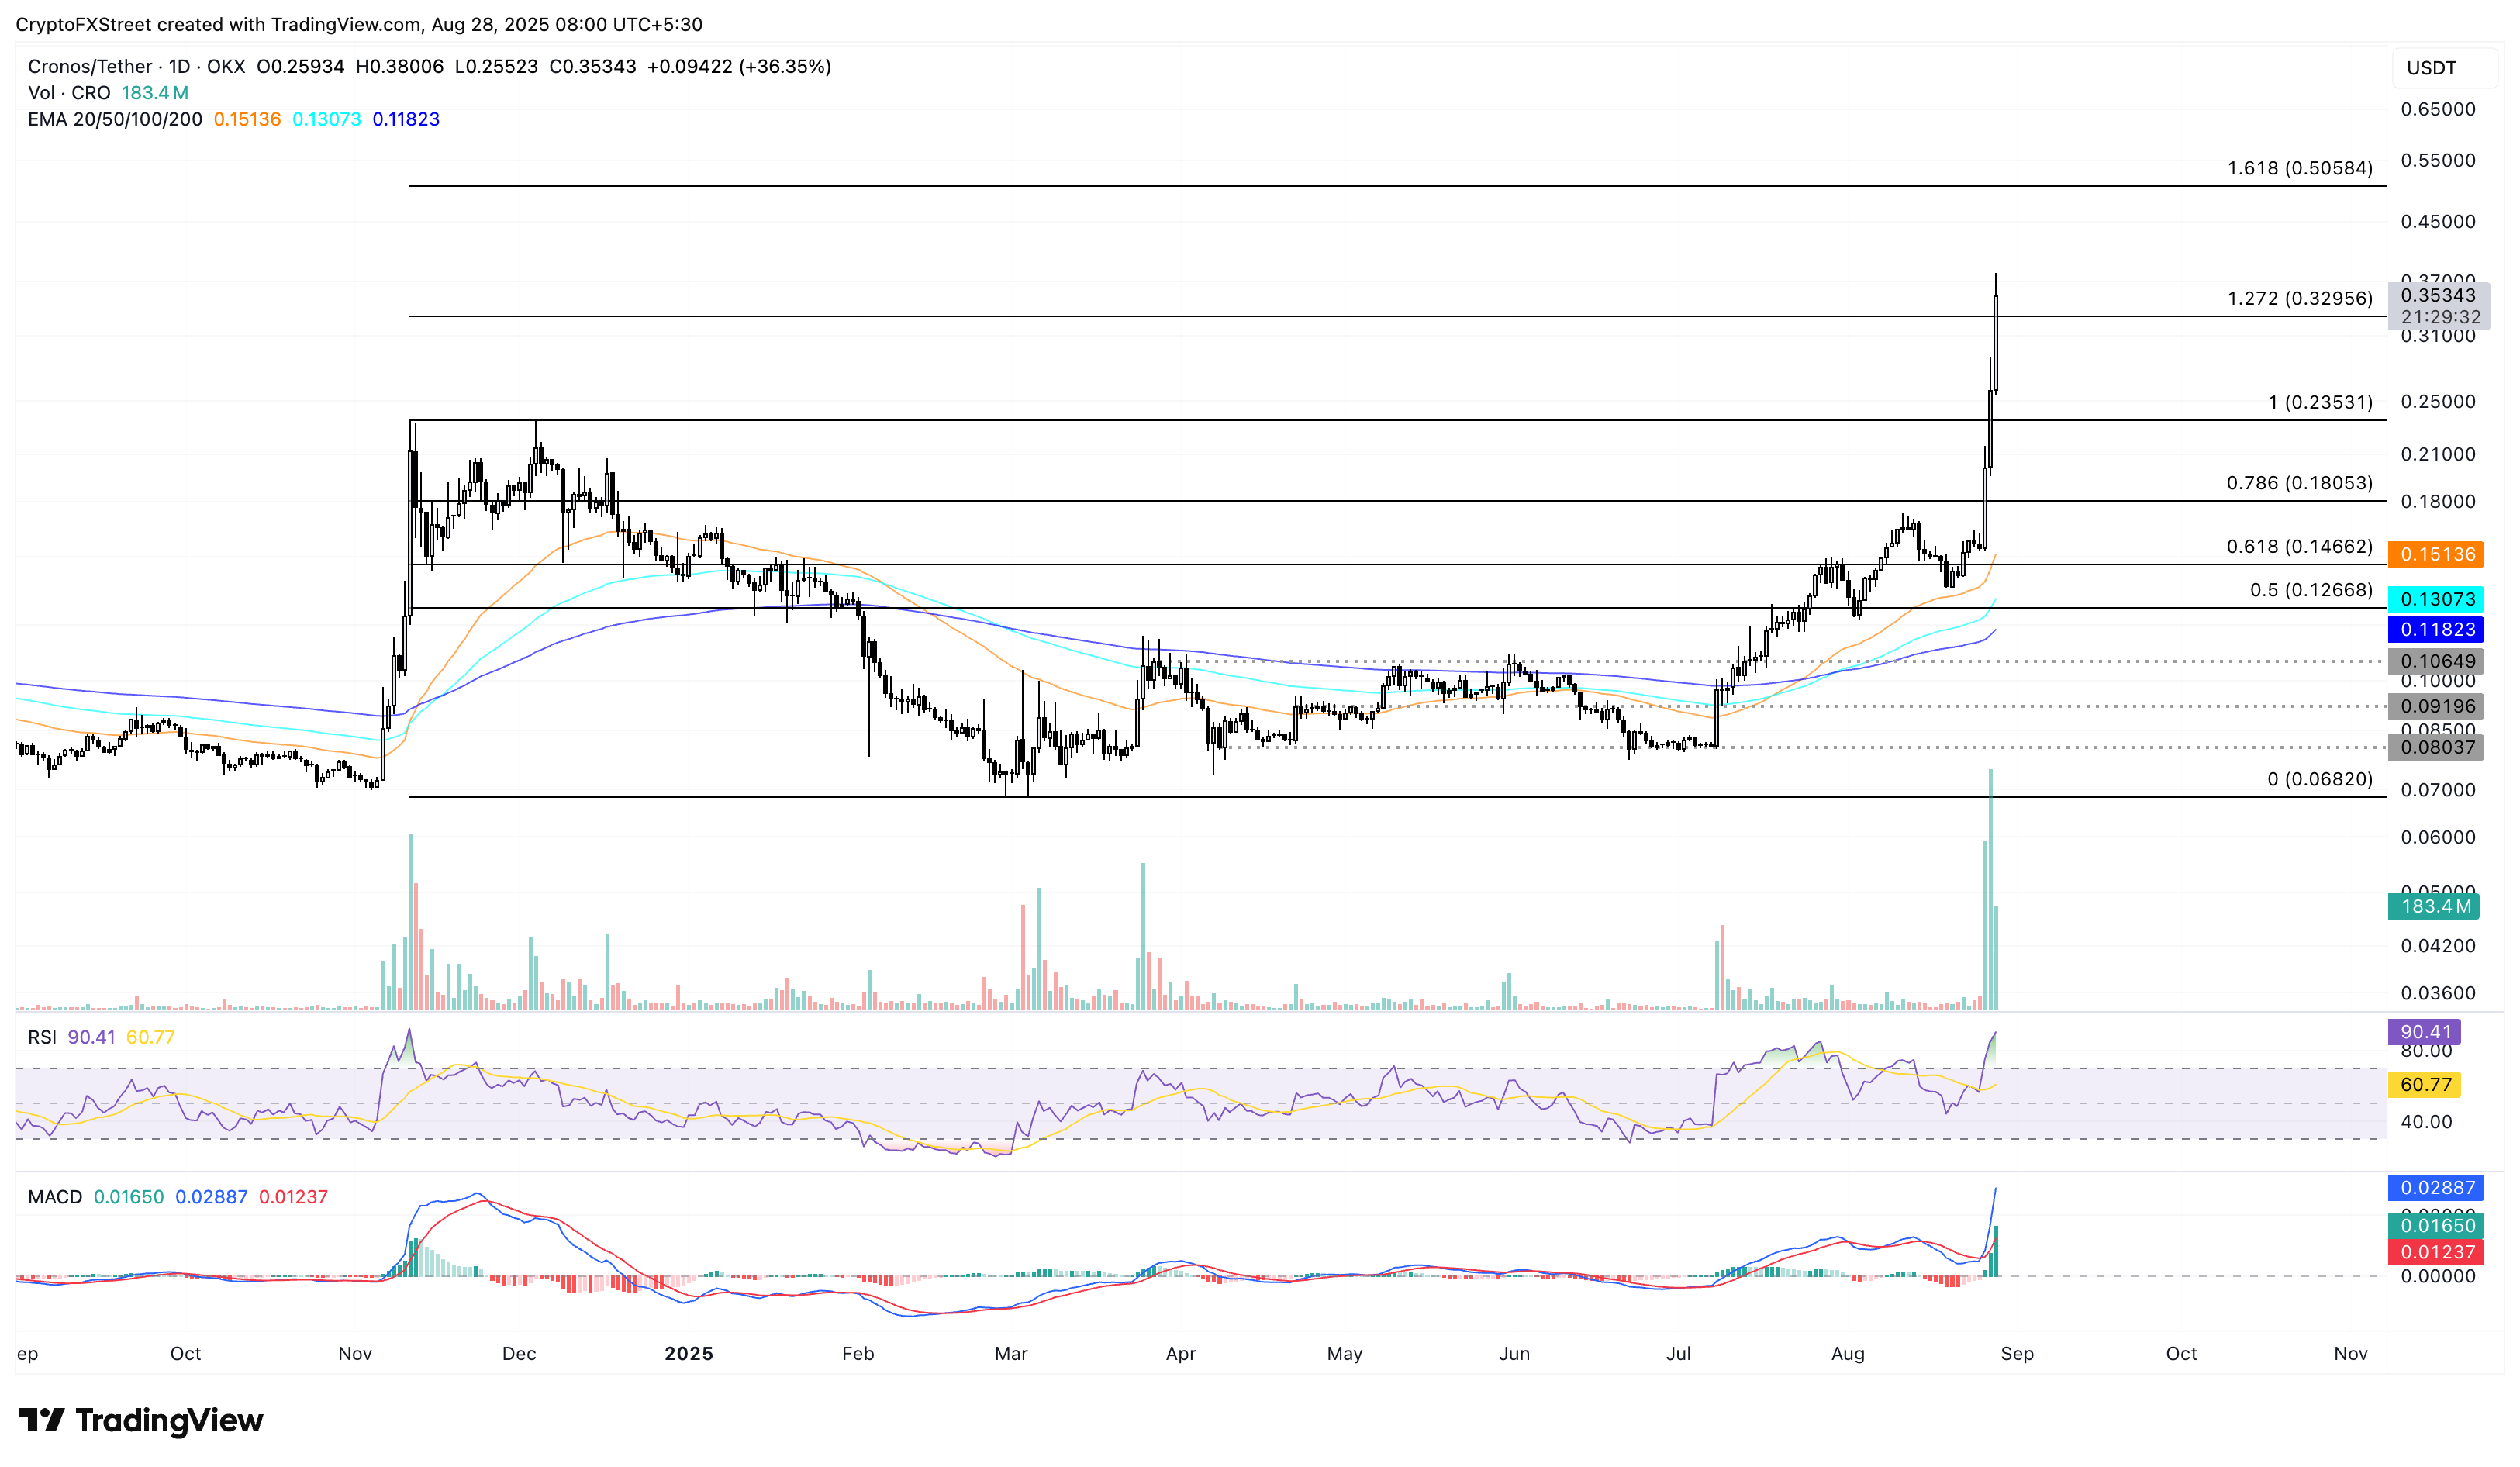
Task: Select the Cronos/Tether symbol title
Action: [90, 66]
